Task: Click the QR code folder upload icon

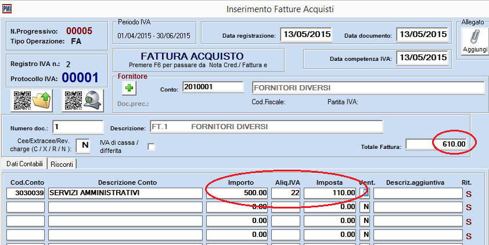Action: tap(31, 100)
